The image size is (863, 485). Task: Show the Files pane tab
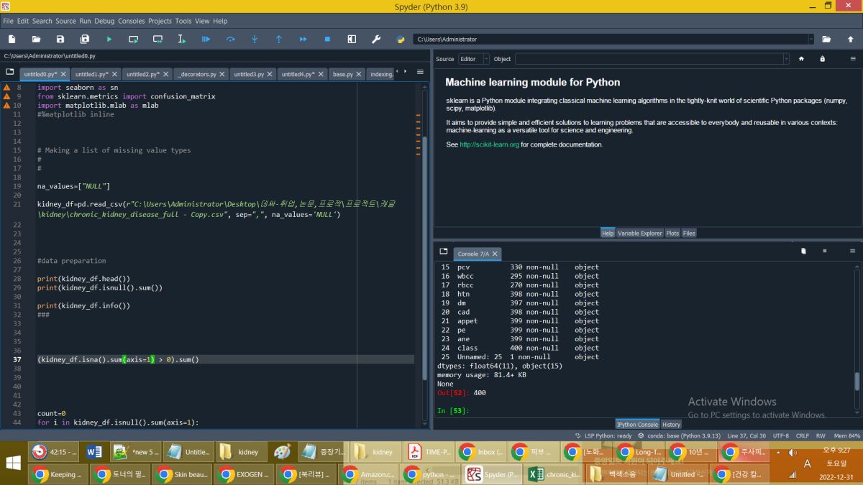(x=689, y=233)
